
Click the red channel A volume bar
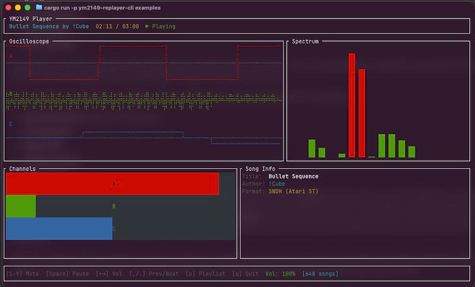[x=112, y=184]
